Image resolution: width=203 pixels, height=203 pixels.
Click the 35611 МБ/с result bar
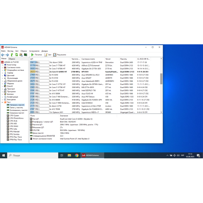40,62
